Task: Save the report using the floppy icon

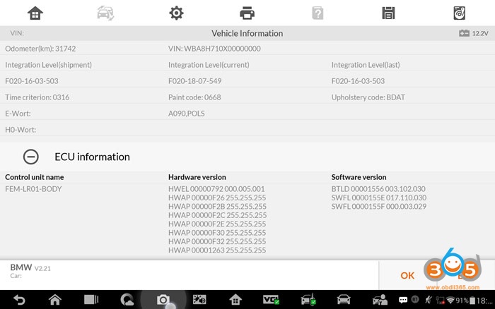Action: (x=388, y=13)
